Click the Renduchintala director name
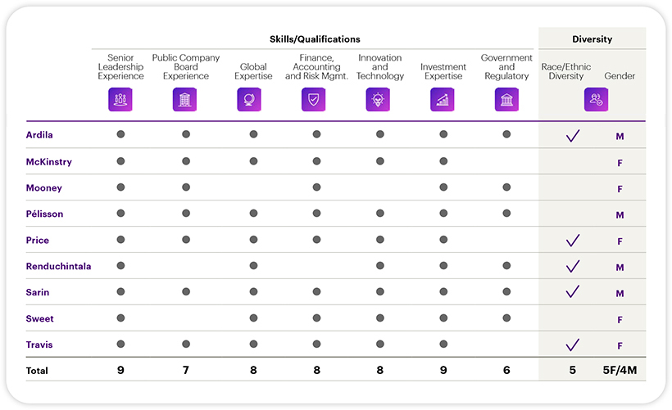This screenshot has height=410, width=672. (x=59, y=267)
